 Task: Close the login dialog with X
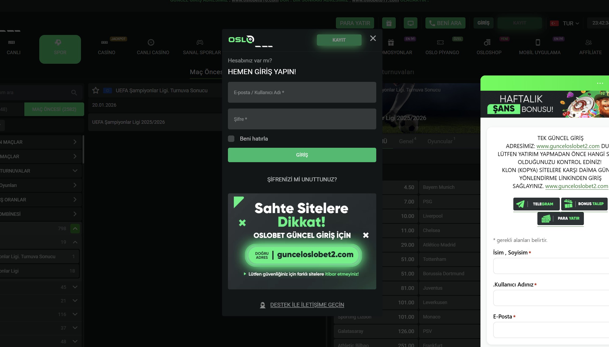point(373,38)
